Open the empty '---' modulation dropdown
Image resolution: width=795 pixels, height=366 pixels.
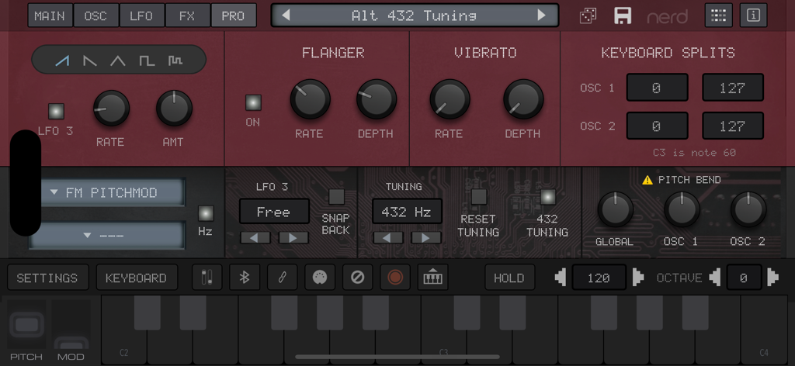[107, 236]
